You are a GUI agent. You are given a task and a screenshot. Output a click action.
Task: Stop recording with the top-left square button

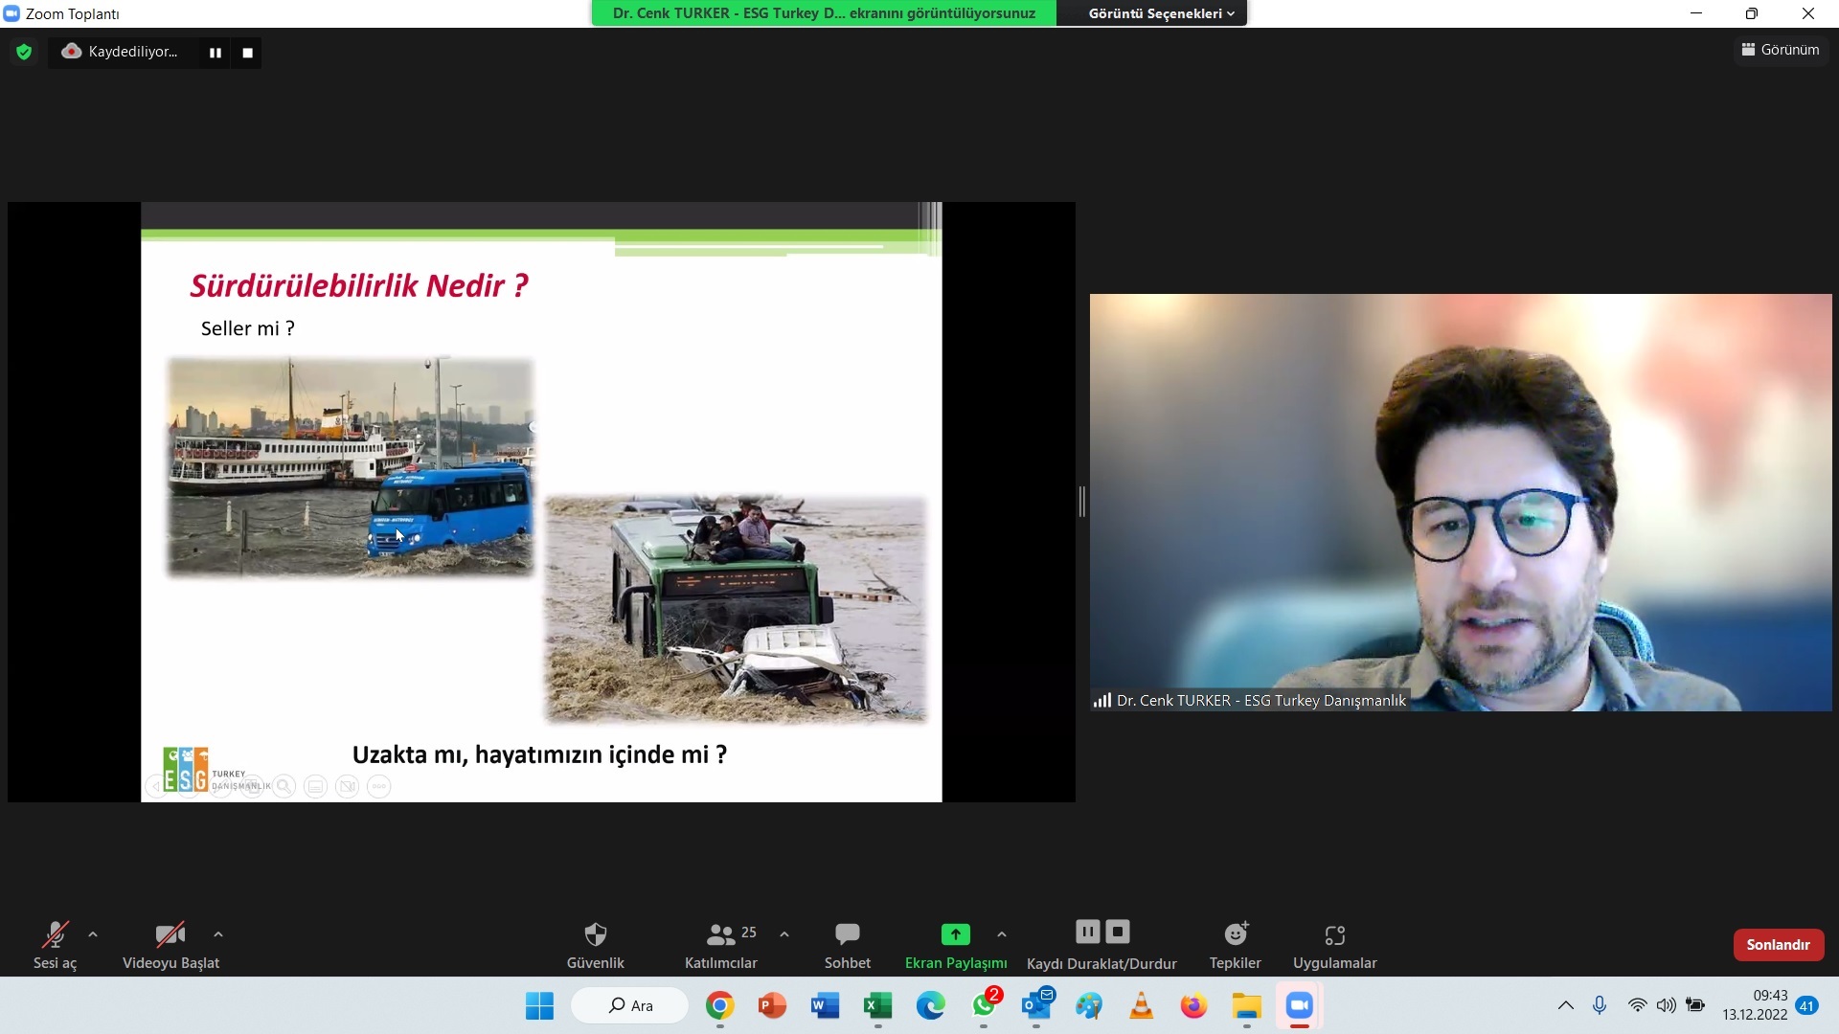coord(247,53)
